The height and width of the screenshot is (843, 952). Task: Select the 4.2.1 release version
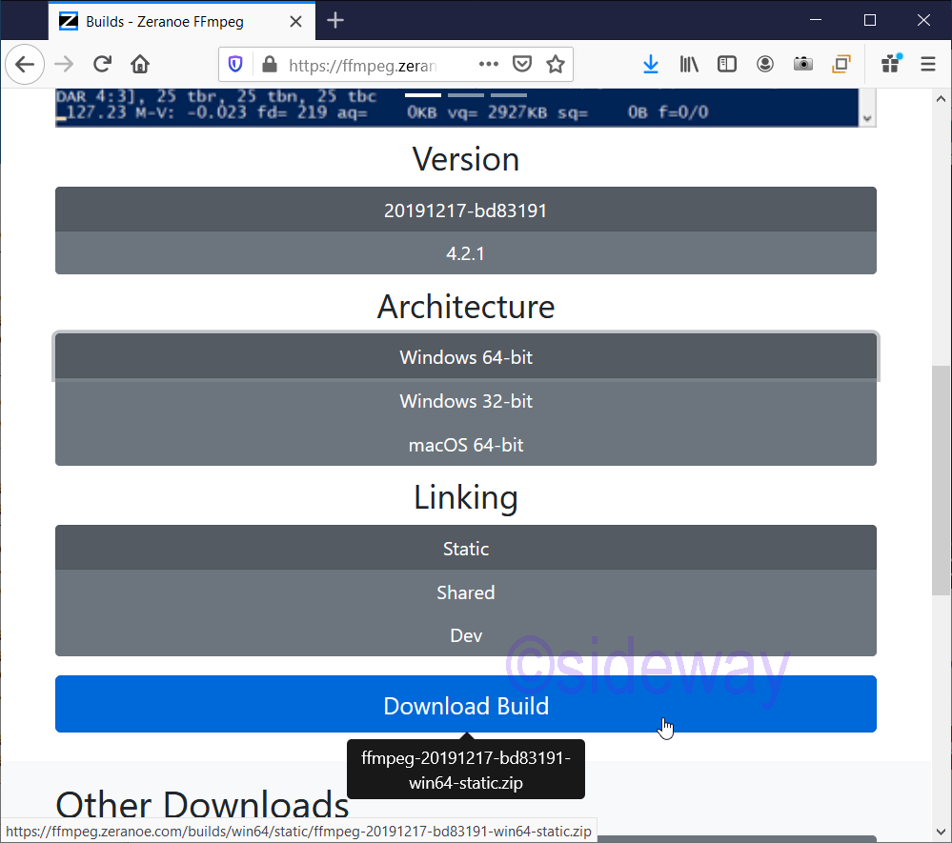pos(465,253)
